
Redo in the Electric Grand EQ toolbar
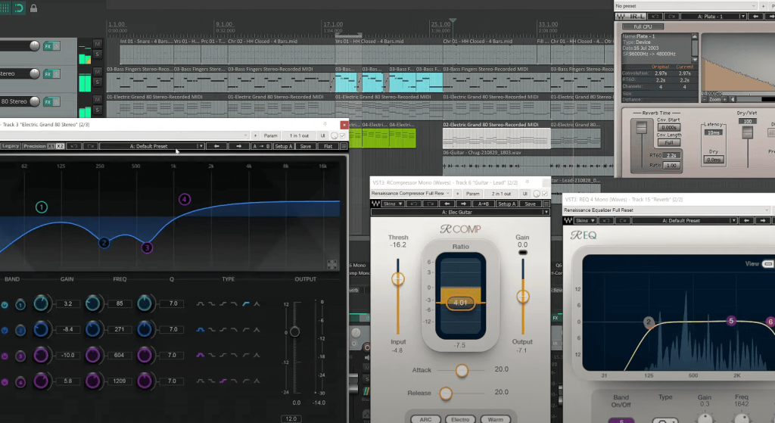click(x=90, y=146)
